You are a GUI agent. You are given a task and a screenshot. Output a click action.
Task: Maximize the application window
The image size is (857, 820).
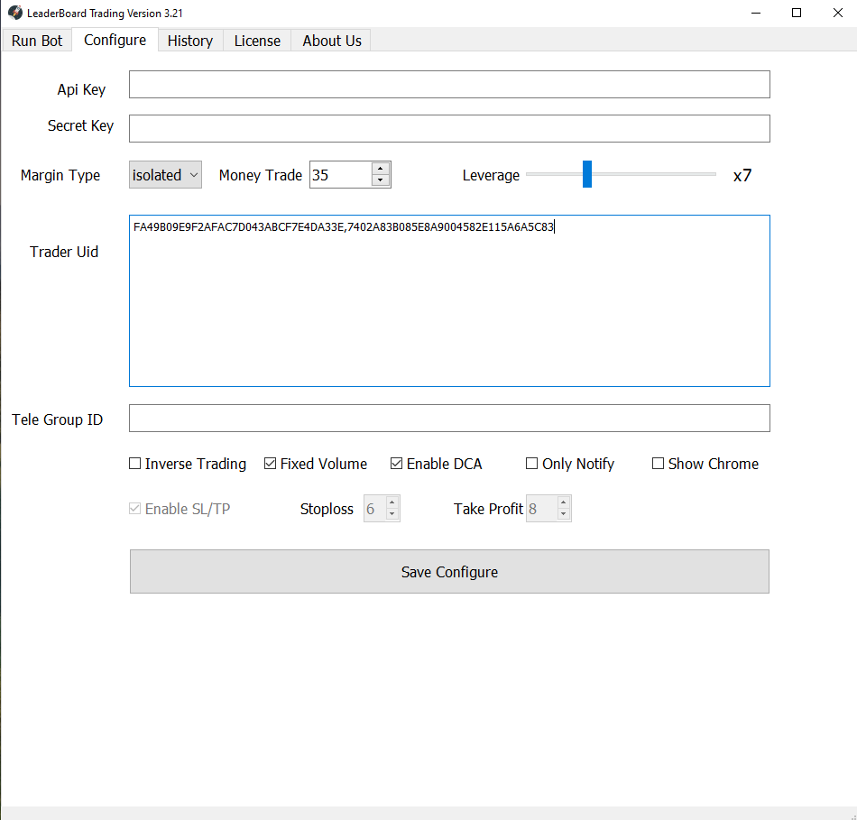click(x=797, y=13)
